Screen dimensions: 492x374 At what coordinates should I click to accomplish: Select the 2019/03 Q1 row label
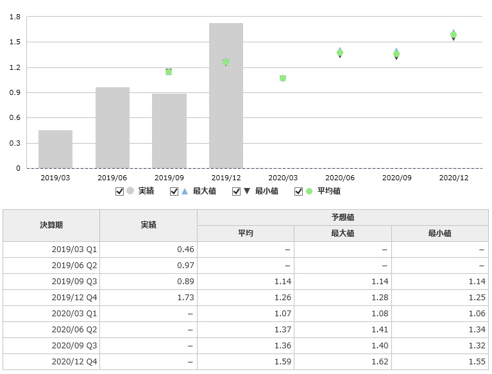(x=74, y=250)
